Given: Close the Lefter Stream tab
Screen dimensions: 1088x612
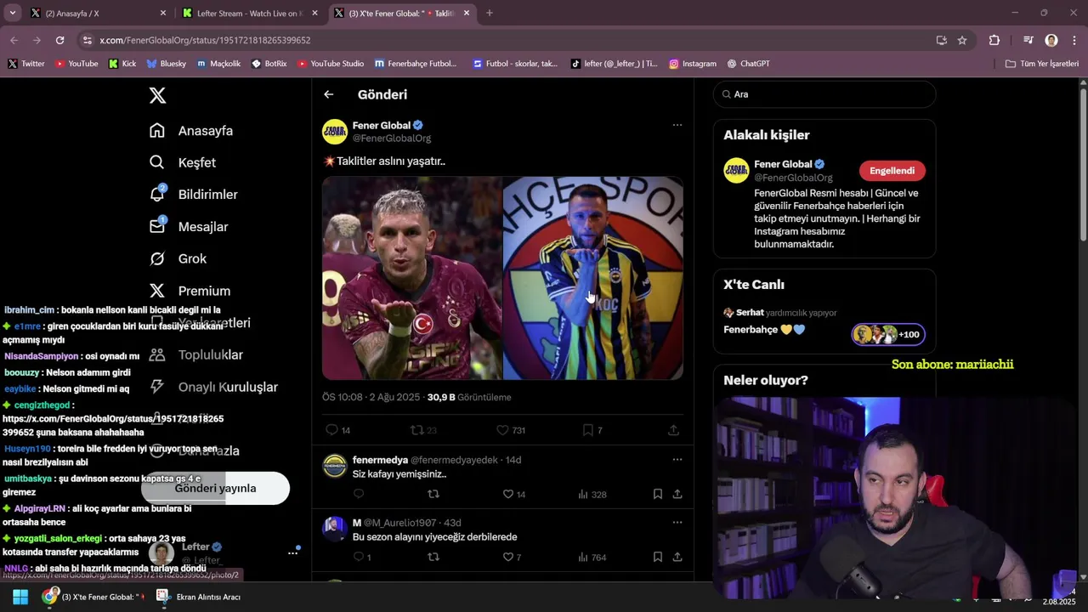Looking at the screenshot, I should (x=314, y=13).
